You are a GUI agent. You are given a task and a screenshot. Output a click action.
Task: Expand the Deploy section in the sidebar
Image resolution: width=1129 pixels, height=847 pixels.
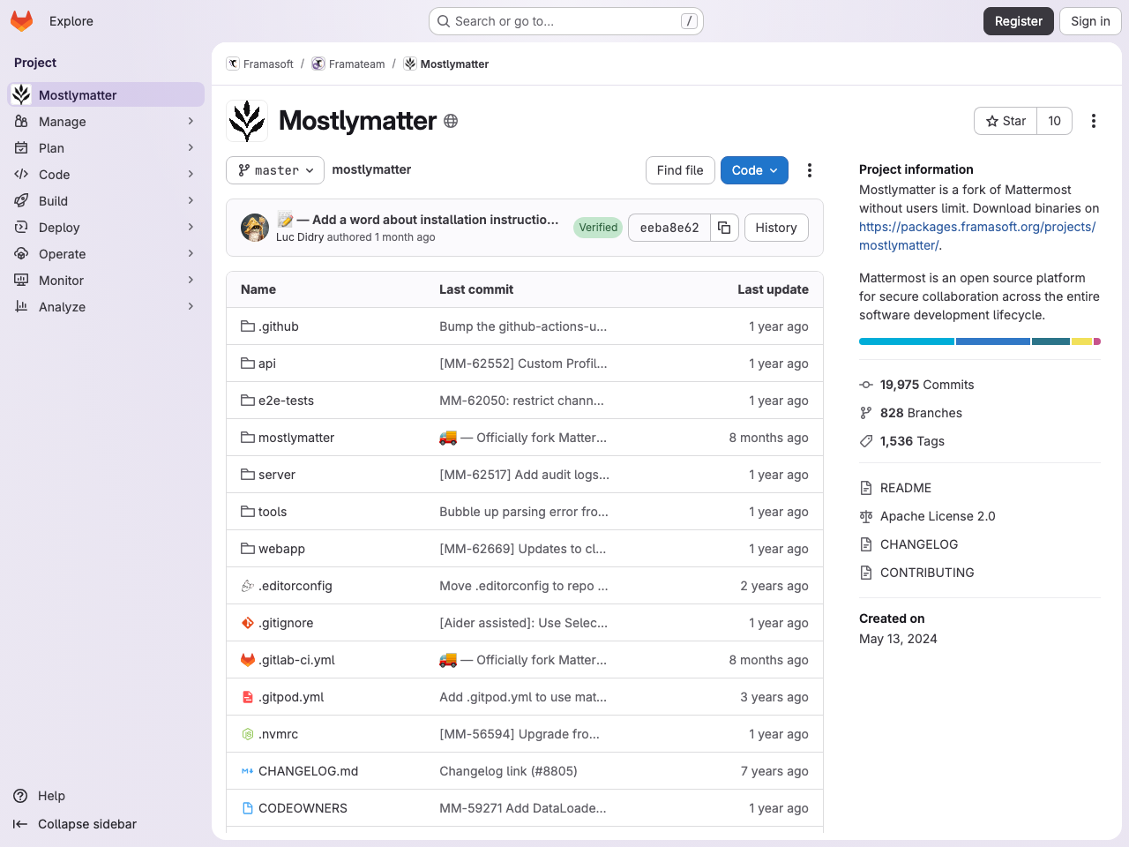[x=57, y=227]
